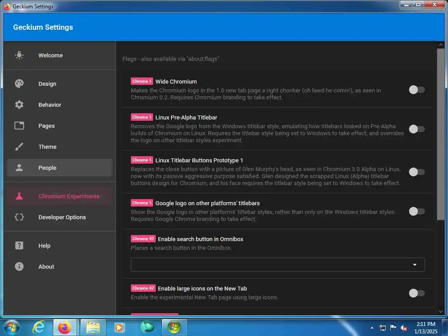Click Linux Titlebar Buttons Prototype 1 title
This screenshot has width=448, height=336.
click(x=199, y=160)
